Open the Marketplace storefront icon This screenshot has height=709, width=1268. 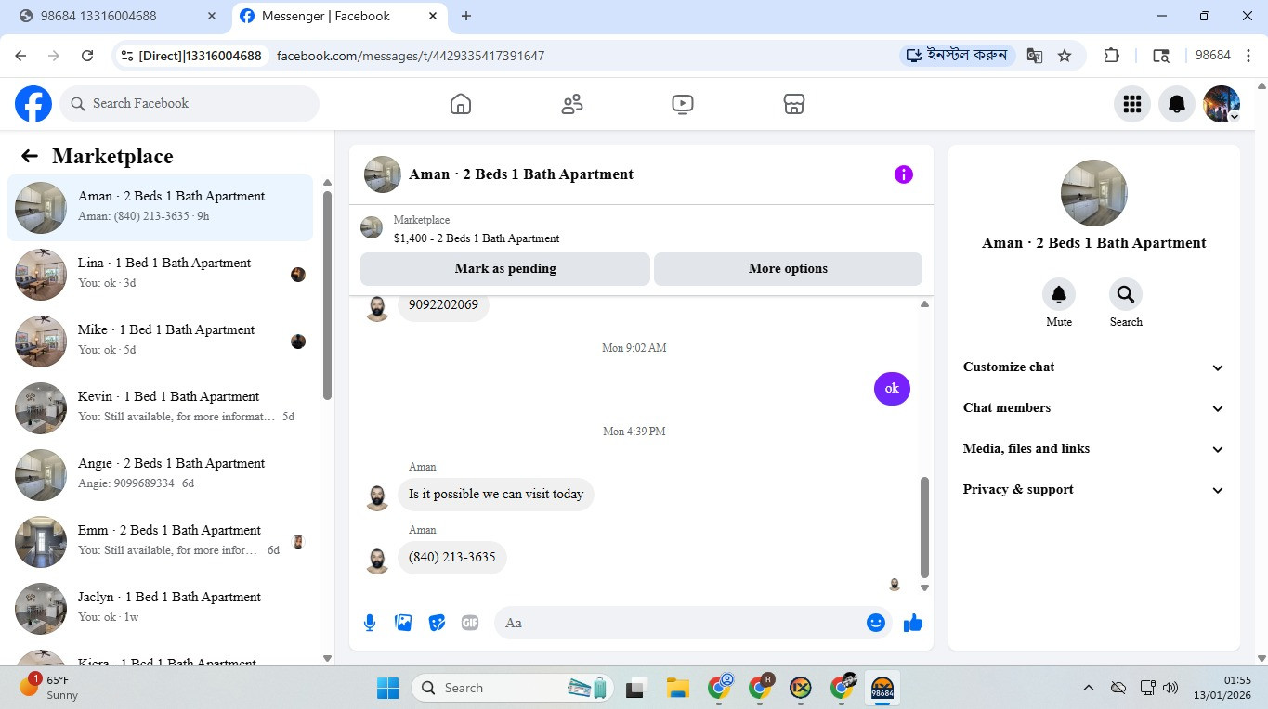794,104
